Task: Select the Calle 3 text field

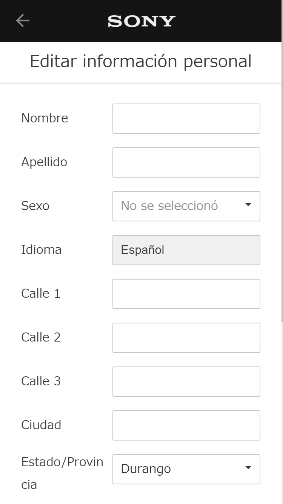Action: (186, 381)
